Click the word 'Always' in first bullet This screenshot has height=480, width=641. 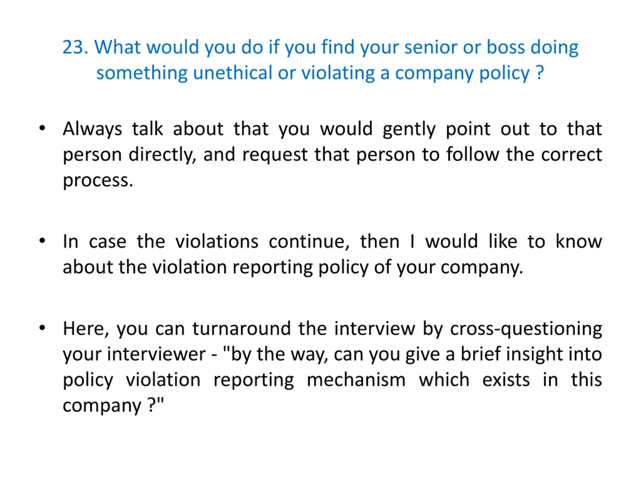pyautogui.click(x=92, y=129)
